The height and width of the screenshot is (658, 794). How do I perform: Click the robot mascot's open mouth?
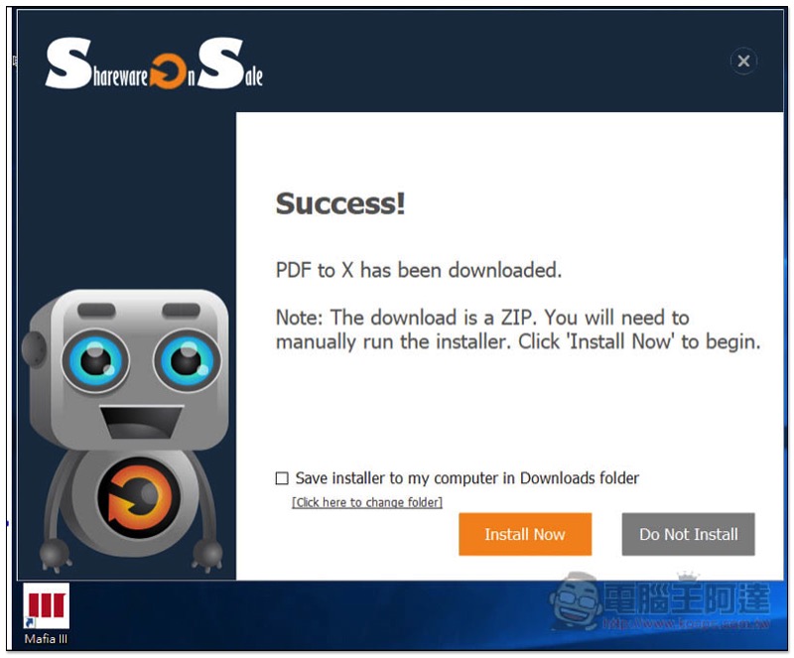pyautogui.click(x=142, y=422)
